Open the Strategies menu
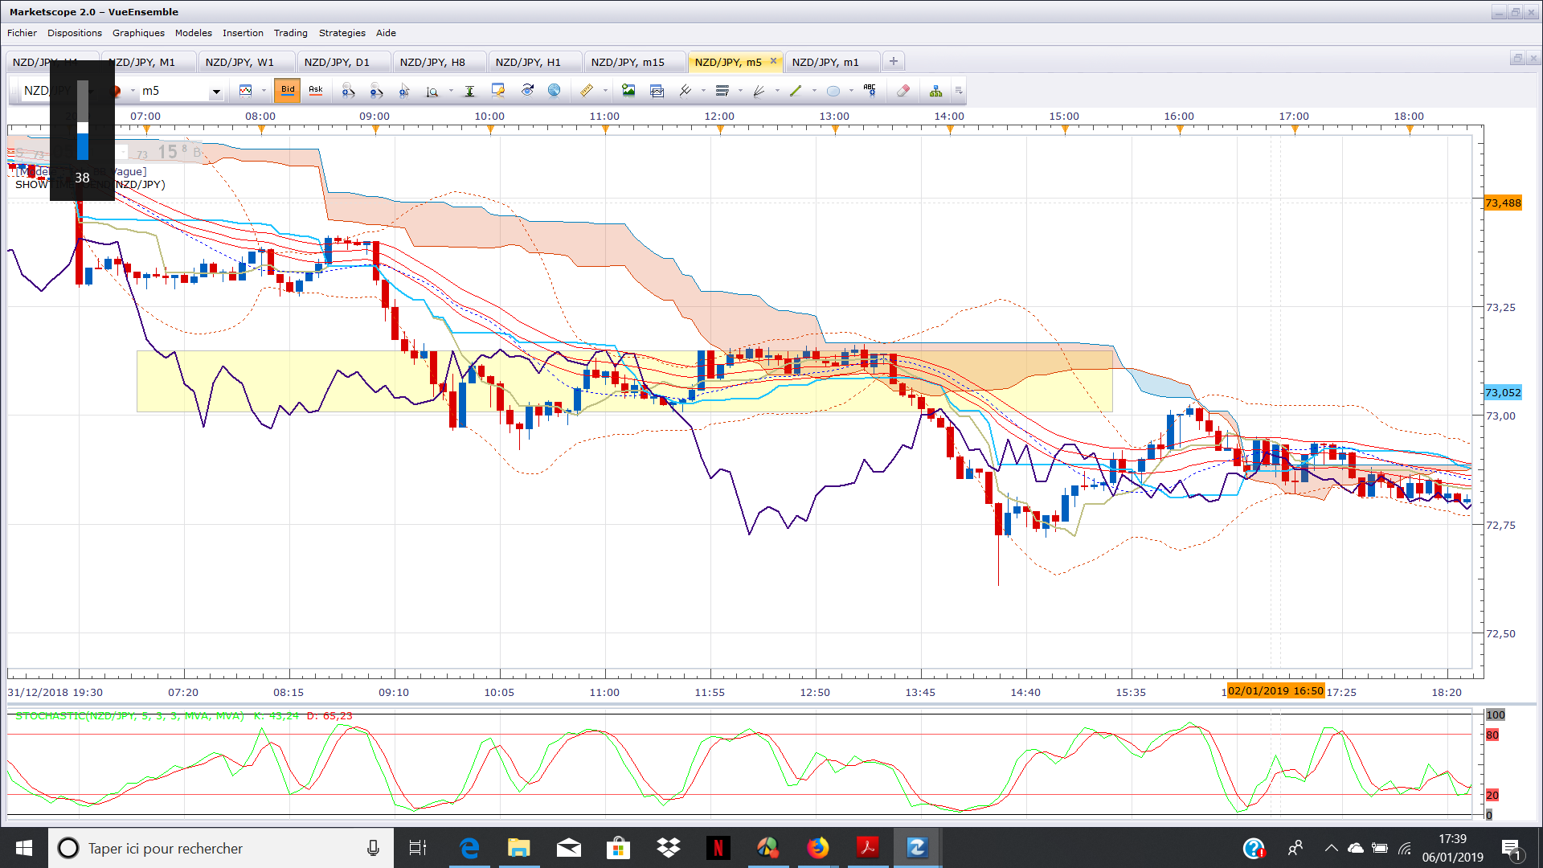 [342, 33]
